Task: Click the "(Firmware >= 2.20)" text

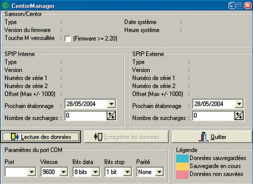Action: [x=95, y=39]
